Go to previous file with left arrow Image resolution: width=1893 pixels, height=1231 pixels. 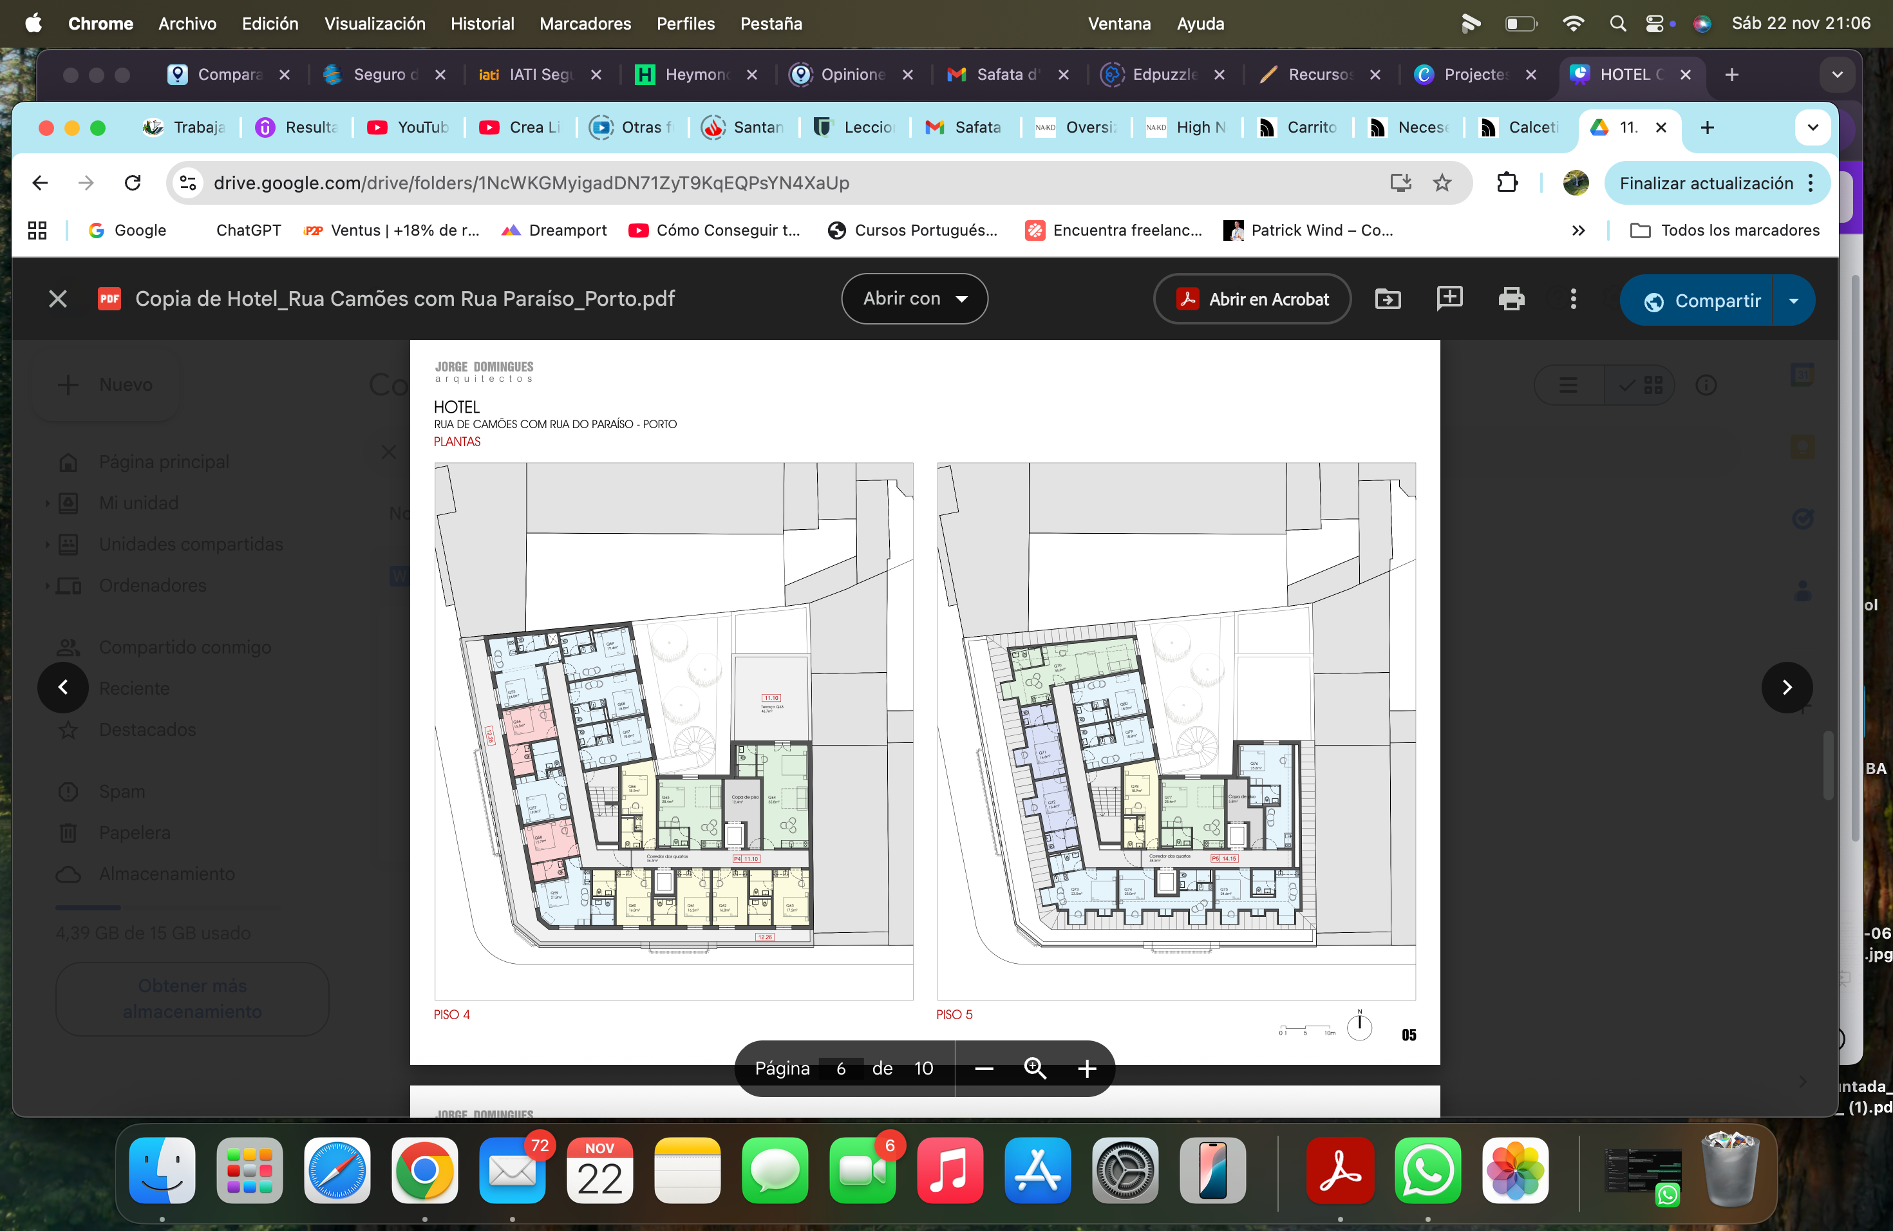click(63, 687)
